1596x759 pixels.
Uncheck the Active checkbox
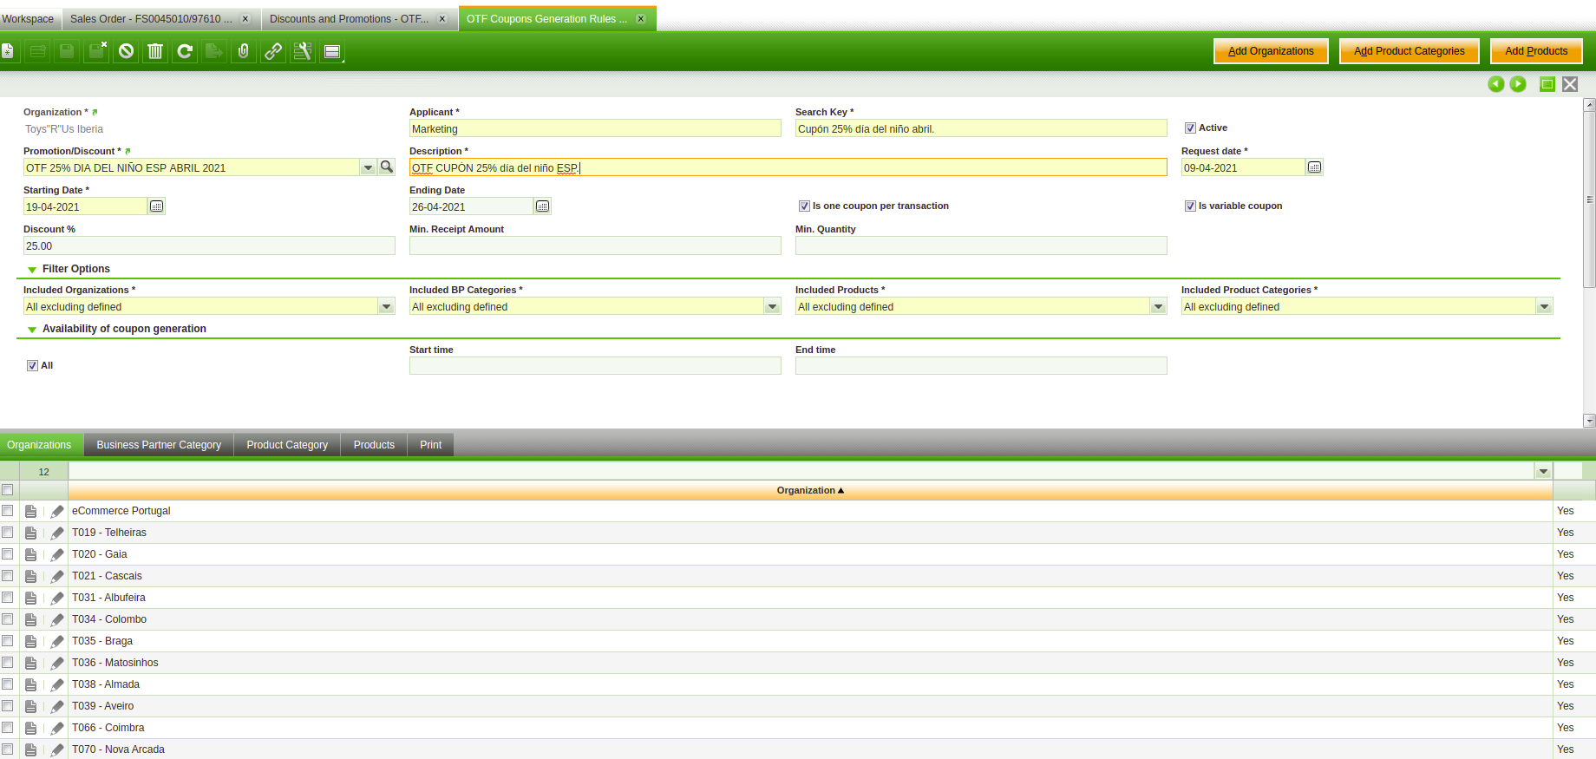[x=1190, y=128]
